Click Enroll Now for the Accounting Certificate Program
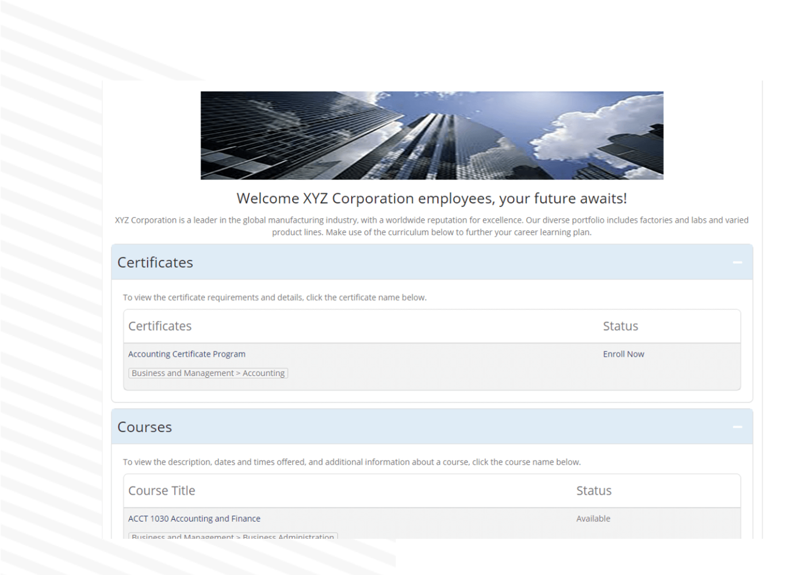This screenshot has width=805, height=575. click(x=624, y=354)
